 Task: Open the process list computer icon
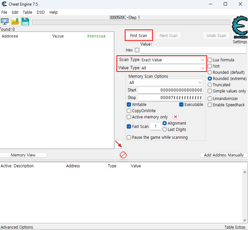5,22
